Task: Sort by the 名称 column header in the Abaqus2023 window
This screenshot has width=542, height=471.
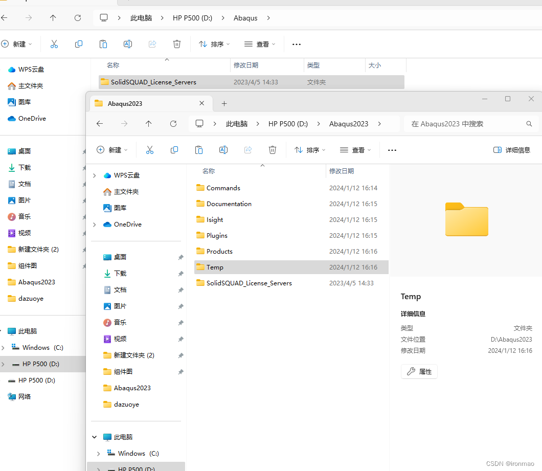Action: [209, 171]
